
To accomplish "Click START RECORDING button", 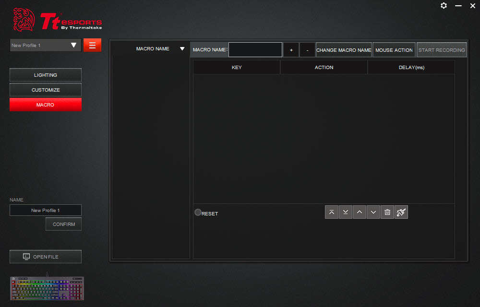I will point(442,50).
